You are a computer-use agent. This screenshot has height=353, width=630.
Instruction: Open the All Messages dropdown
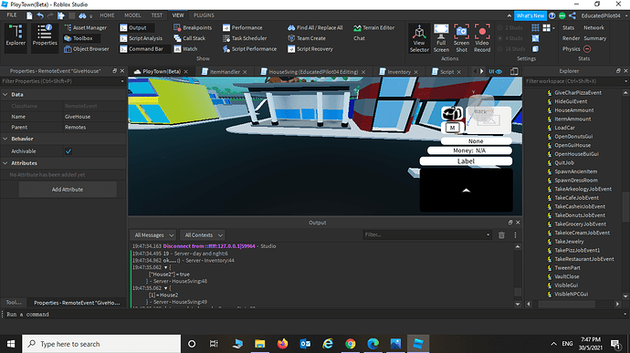[153, 235]
